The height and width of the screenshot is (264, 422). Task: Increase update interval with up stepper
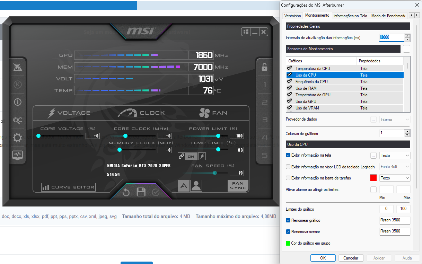[407, 36]
